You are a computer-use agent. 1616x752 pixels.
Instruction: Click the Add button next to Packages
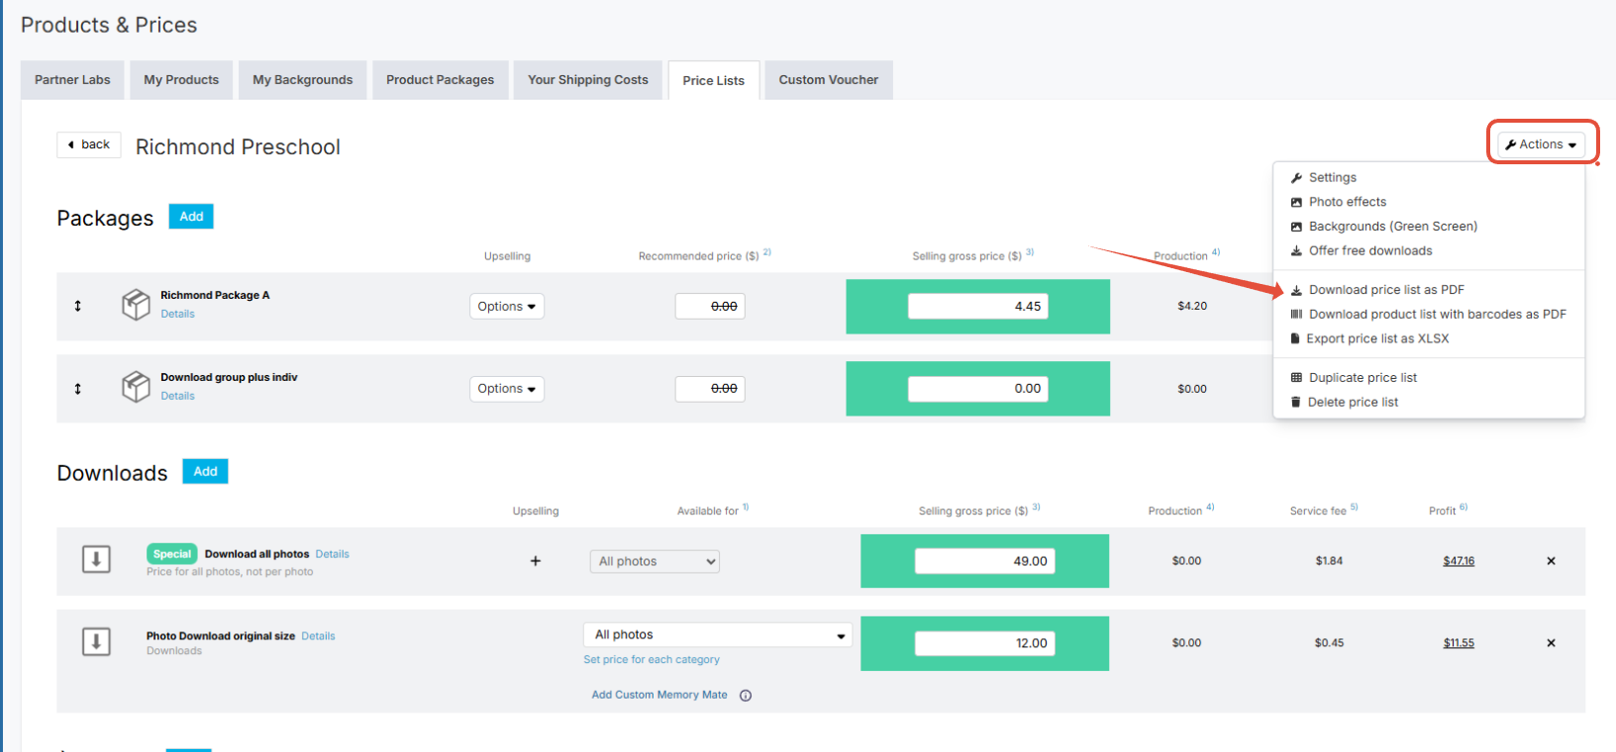point(191,217)
